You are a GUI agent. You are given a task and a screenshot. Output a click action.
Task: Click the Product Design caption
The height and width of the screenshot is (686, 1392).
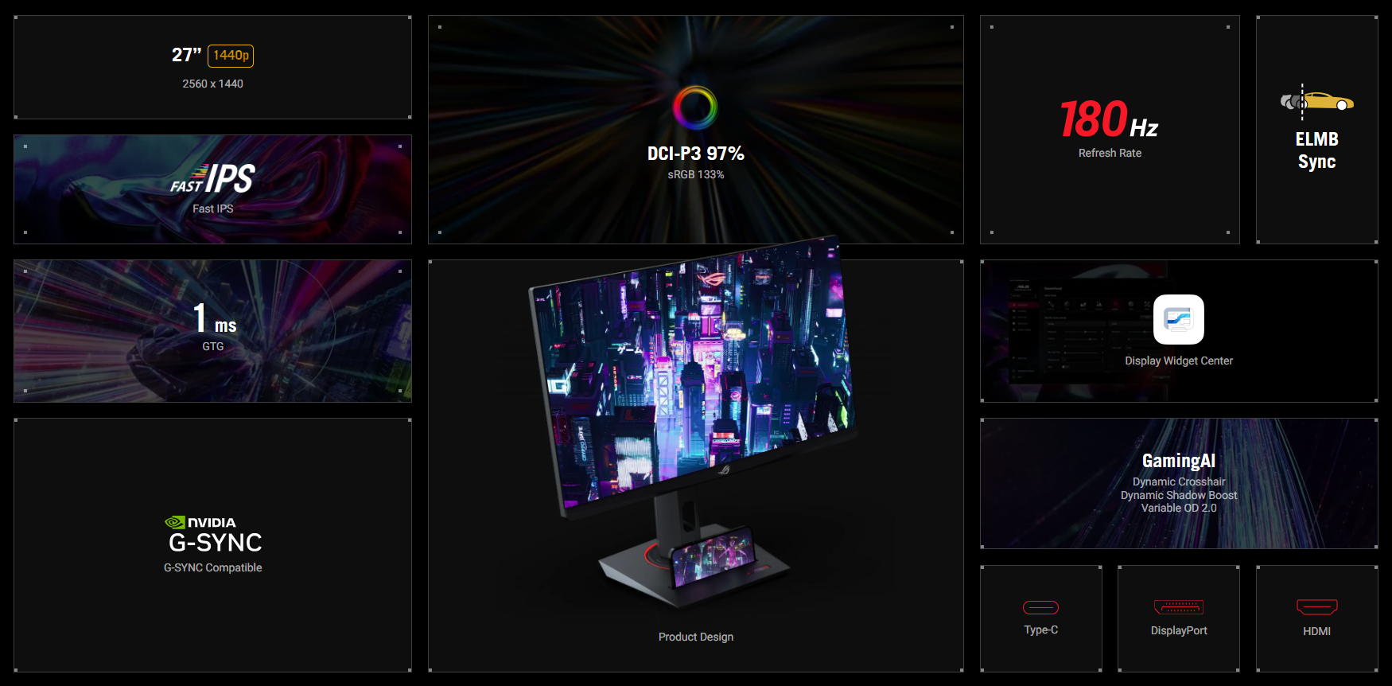[695, 637]
